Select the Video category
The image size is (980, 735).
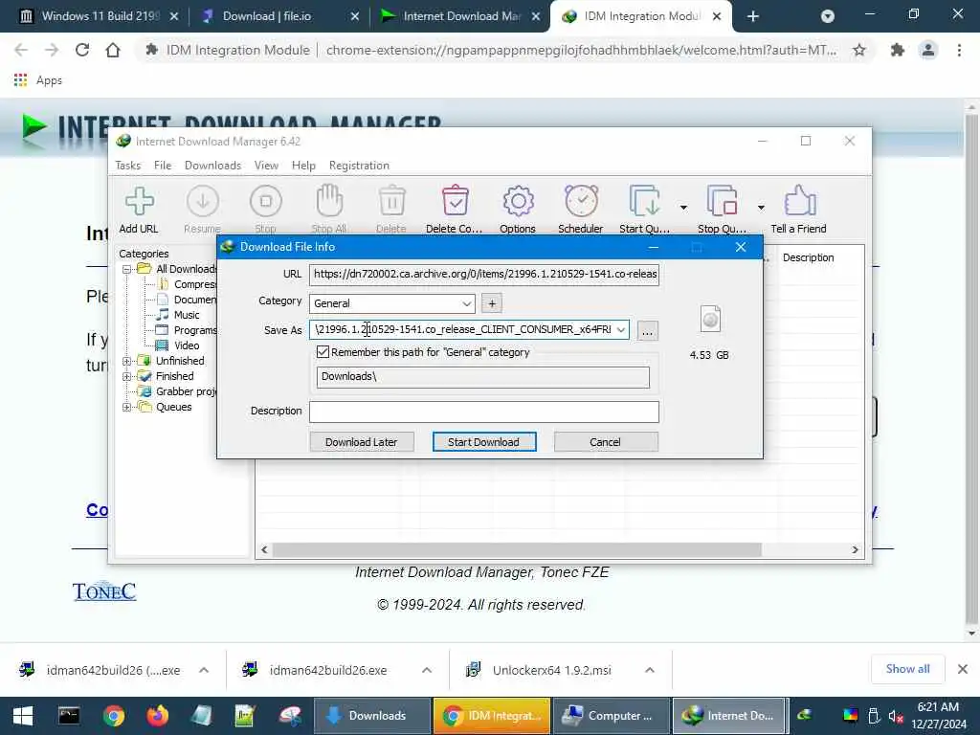tap(187, 345)
